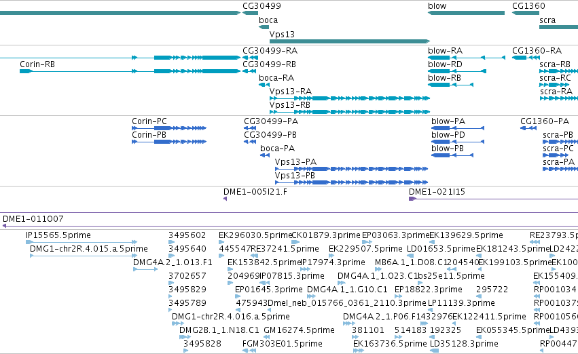
Task: Choose the Vps13-RA transcript label
Action: 291,92
